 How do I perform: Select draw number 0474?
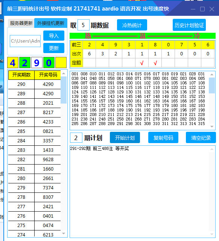[x=48, y=226]
